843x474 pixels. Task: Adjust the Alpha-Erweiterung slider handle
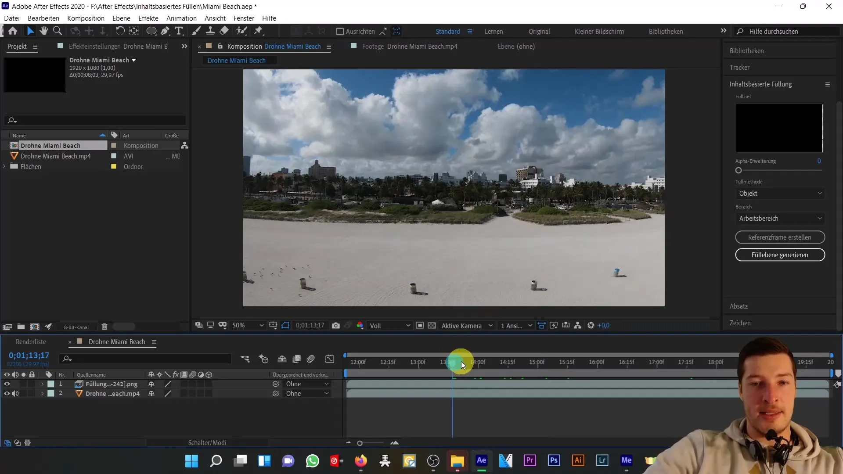739,170
